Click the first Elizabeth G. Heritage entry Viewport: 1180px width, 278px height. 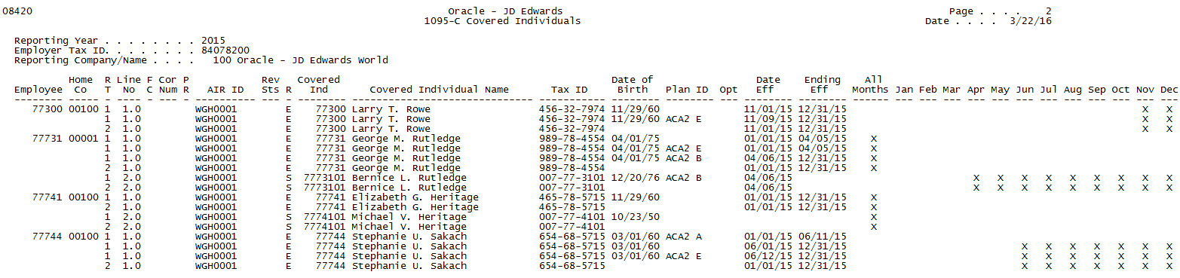point(415,197)
